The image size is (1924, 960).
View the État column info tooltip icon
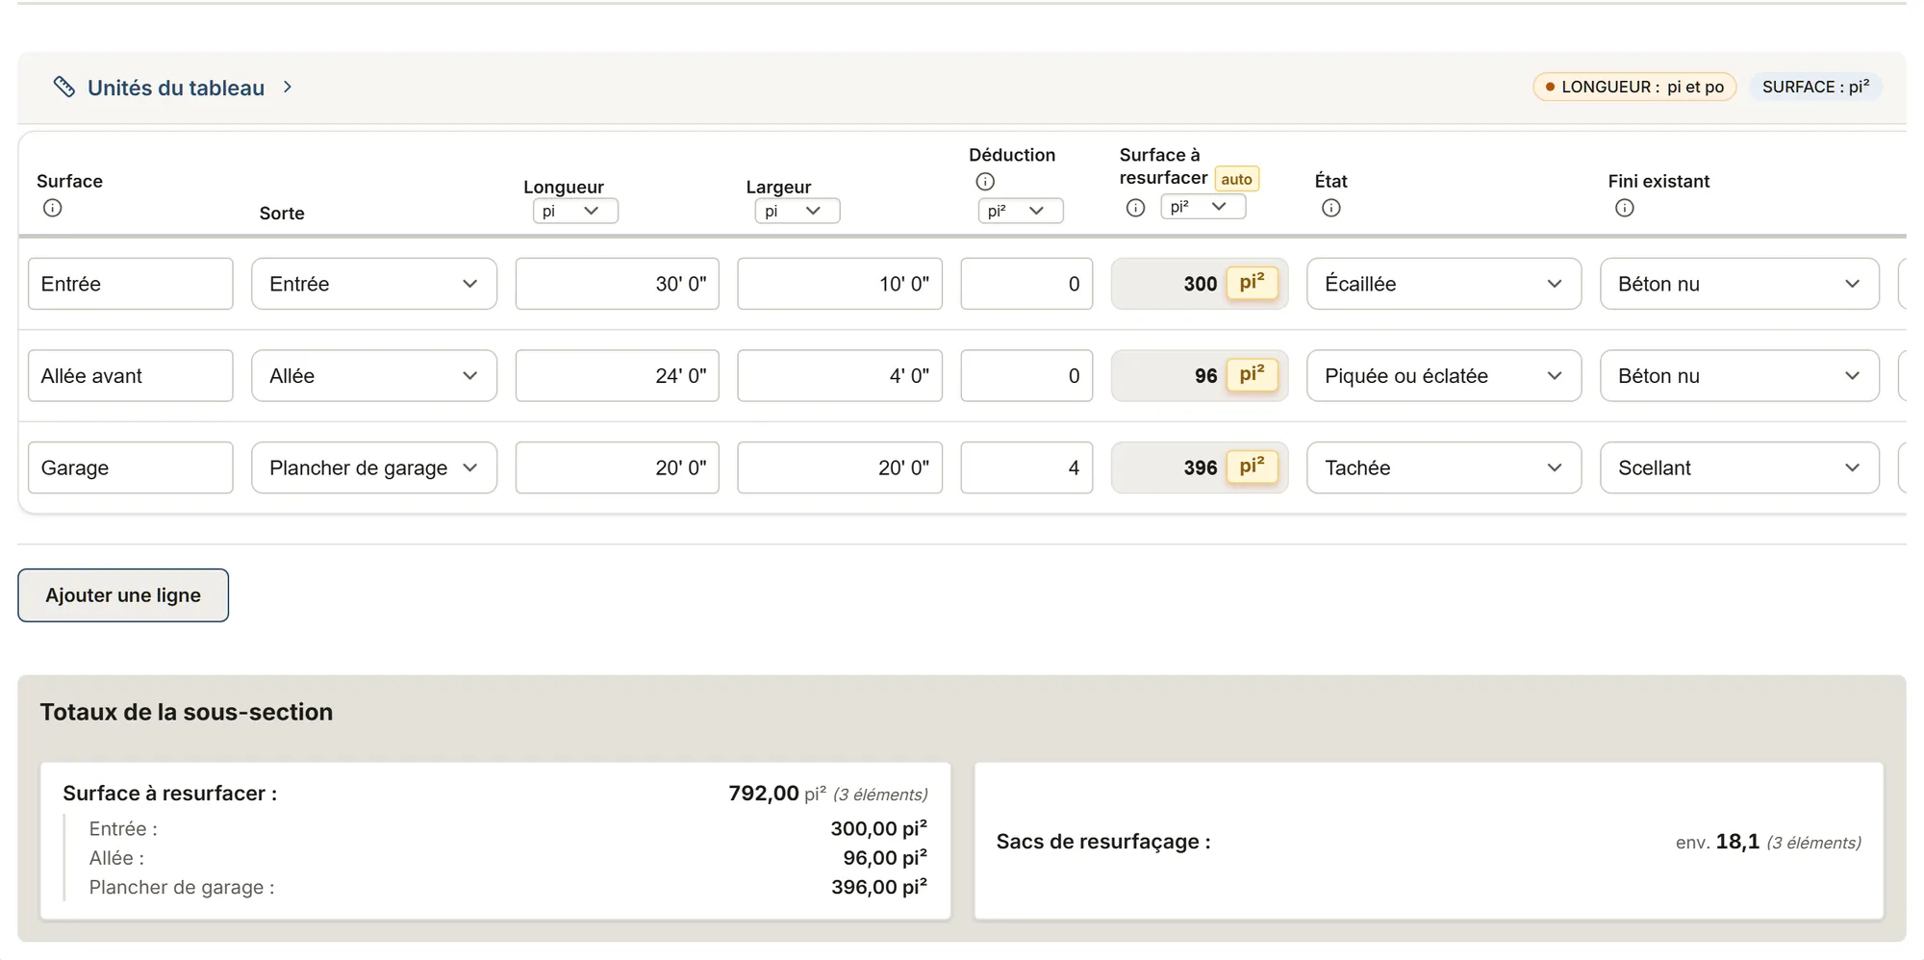coord(1331,208)
